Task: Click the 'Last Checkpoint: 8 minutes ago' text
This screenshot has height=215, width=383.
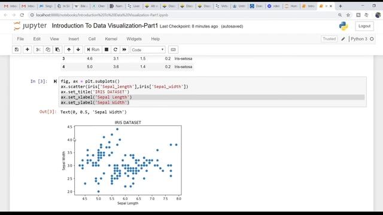Action: pos(189,26)
